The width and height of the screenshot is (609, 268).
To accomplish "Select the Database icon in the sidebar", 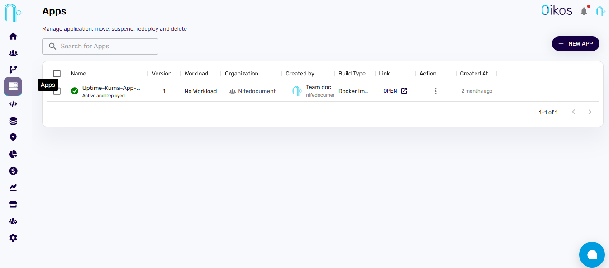I will pos(13,120).
